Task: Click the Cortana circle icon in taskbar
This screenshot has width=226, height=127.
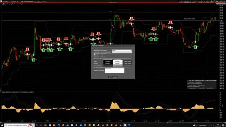Action: pyautogui.click(x=37, y=125)
